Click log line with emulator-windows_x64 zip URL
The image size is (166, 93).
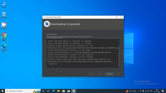click(x=82, y=48)
